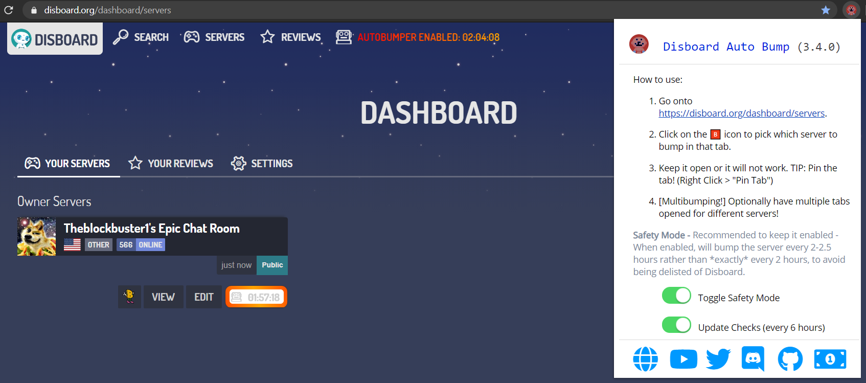Screen dimensions: 866x383
Task: Open the donate money icon
Action: point(830,359)
